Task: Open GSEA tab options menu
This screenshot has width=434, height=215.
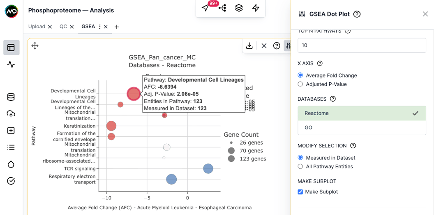Action: click(x=99, y=27)
